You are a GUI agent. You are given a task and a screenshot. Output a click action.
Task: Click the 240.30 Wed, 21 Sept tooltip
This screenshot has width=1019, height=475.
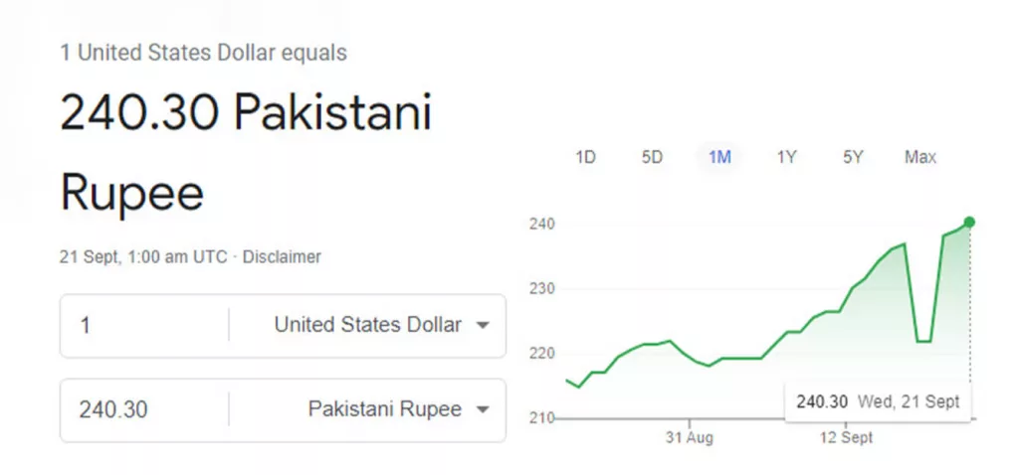[x=878, y=401]
